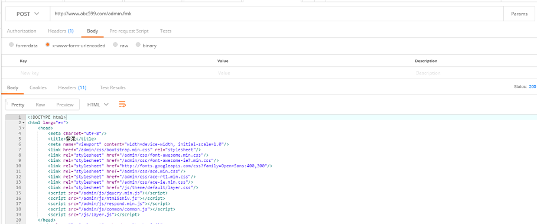The height and width of the screenshot is (224, 537).
Task: Open the response Cookies tab
Action: coord(38,87)
